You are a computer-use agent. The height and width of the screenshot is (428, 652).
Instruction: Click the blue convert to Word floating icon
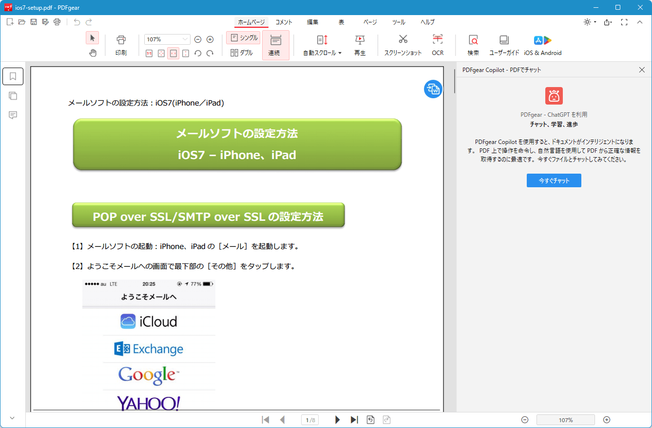pos(433,89)
